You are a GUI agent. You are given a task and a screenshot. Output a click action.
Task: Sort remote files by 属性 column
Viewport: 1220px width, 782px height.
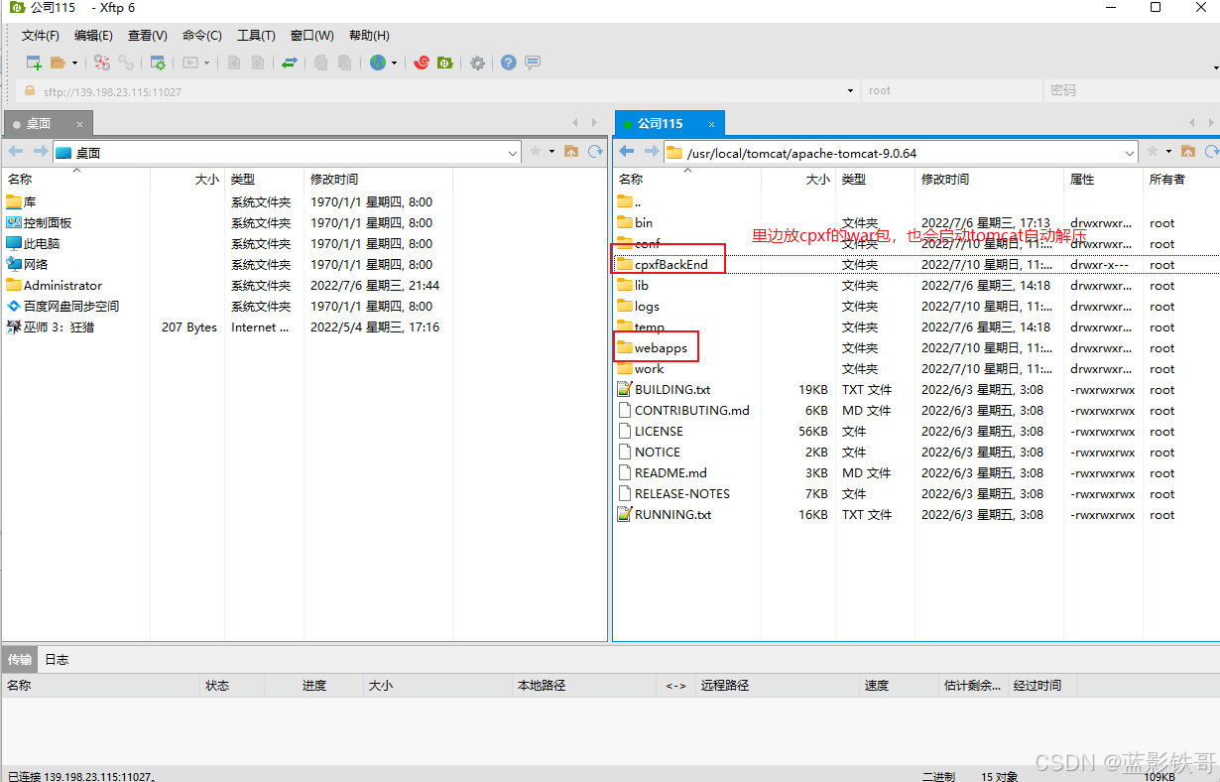(x=1103, y=180)
